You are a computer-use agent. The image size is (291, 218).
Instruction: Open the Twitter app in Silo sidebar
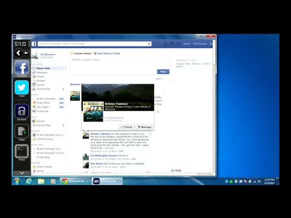coord(22,88)
